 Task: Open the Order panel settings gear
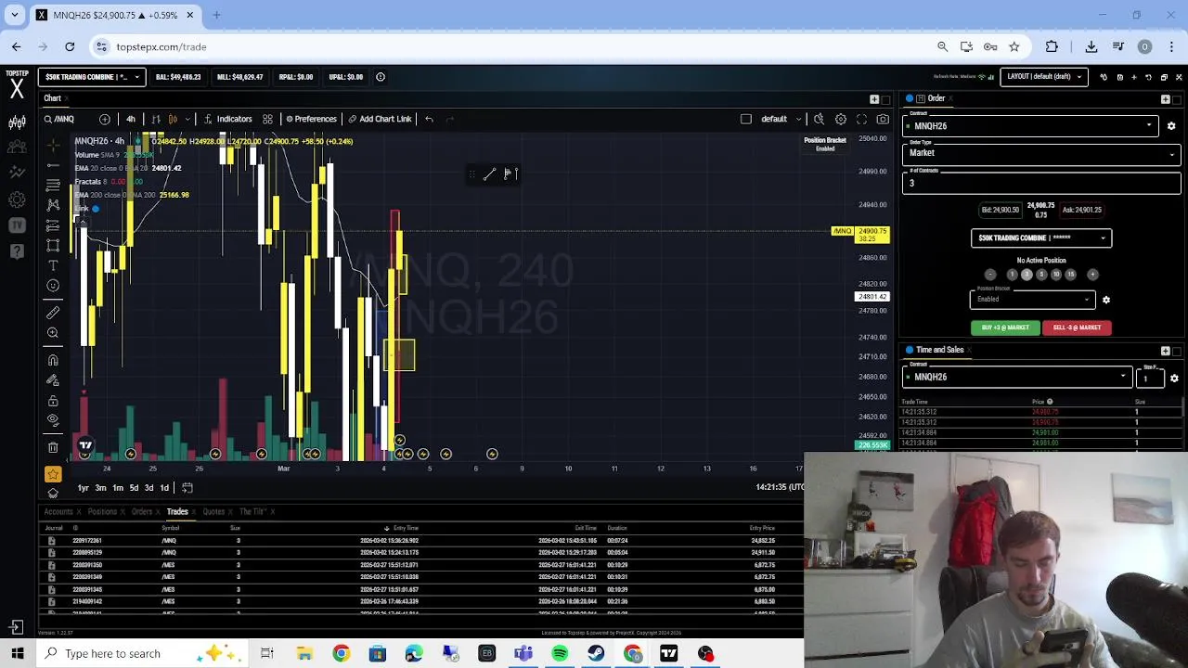[1171, 126]
